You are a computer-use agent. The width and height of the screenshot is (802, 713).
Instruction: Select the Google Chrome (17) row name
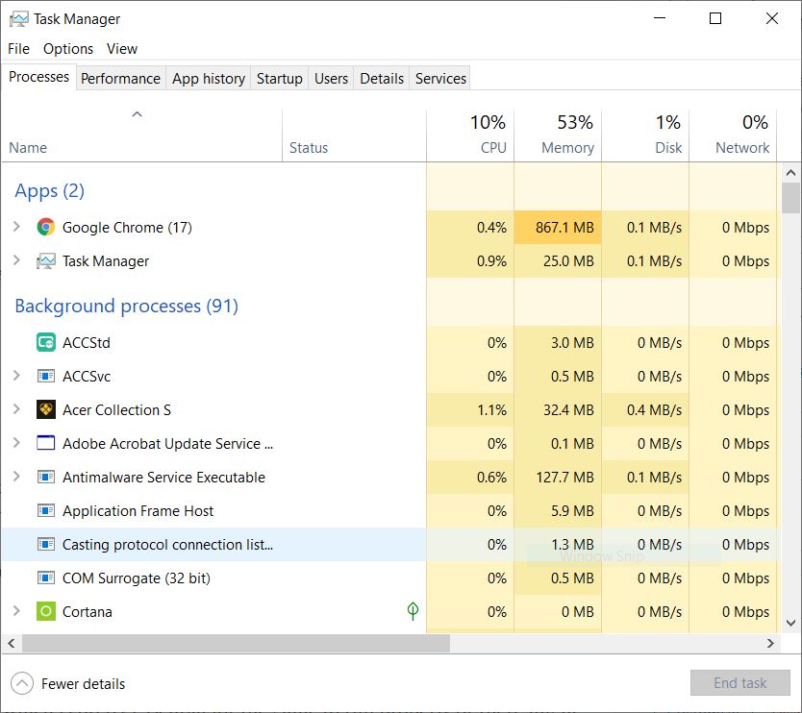click(x=127, y=228)
